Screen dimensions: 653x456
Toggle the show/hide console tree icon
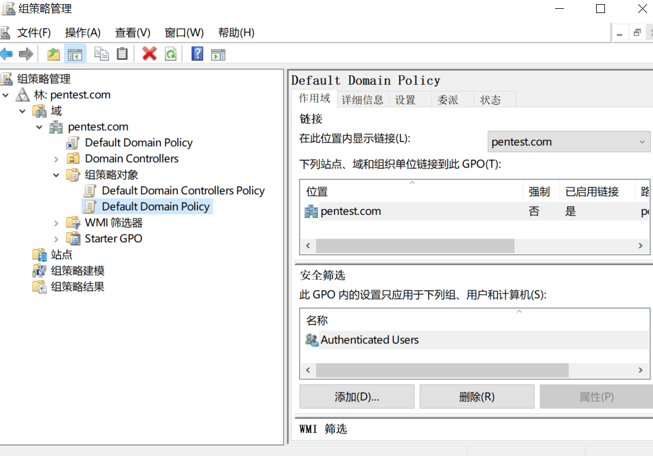tap(75, 54)
